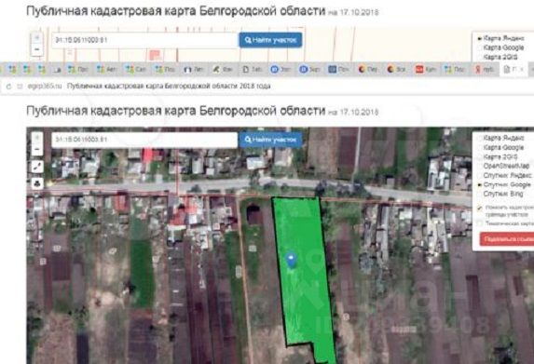Click the red Поделиться ссылкой button
This screenshot has width=534, height=364.
pyautogui.click(x=507, y=239)
